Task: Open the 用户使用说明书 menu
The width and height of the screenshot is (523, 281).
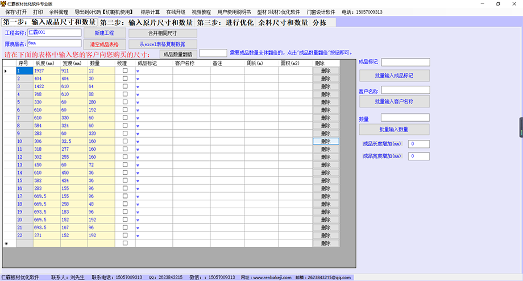Action: pyautogui.click(x=234, y=12)
